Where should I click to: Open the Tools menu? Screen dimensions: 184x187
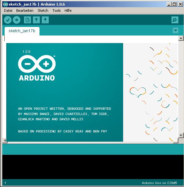click(x=57, y=11)
